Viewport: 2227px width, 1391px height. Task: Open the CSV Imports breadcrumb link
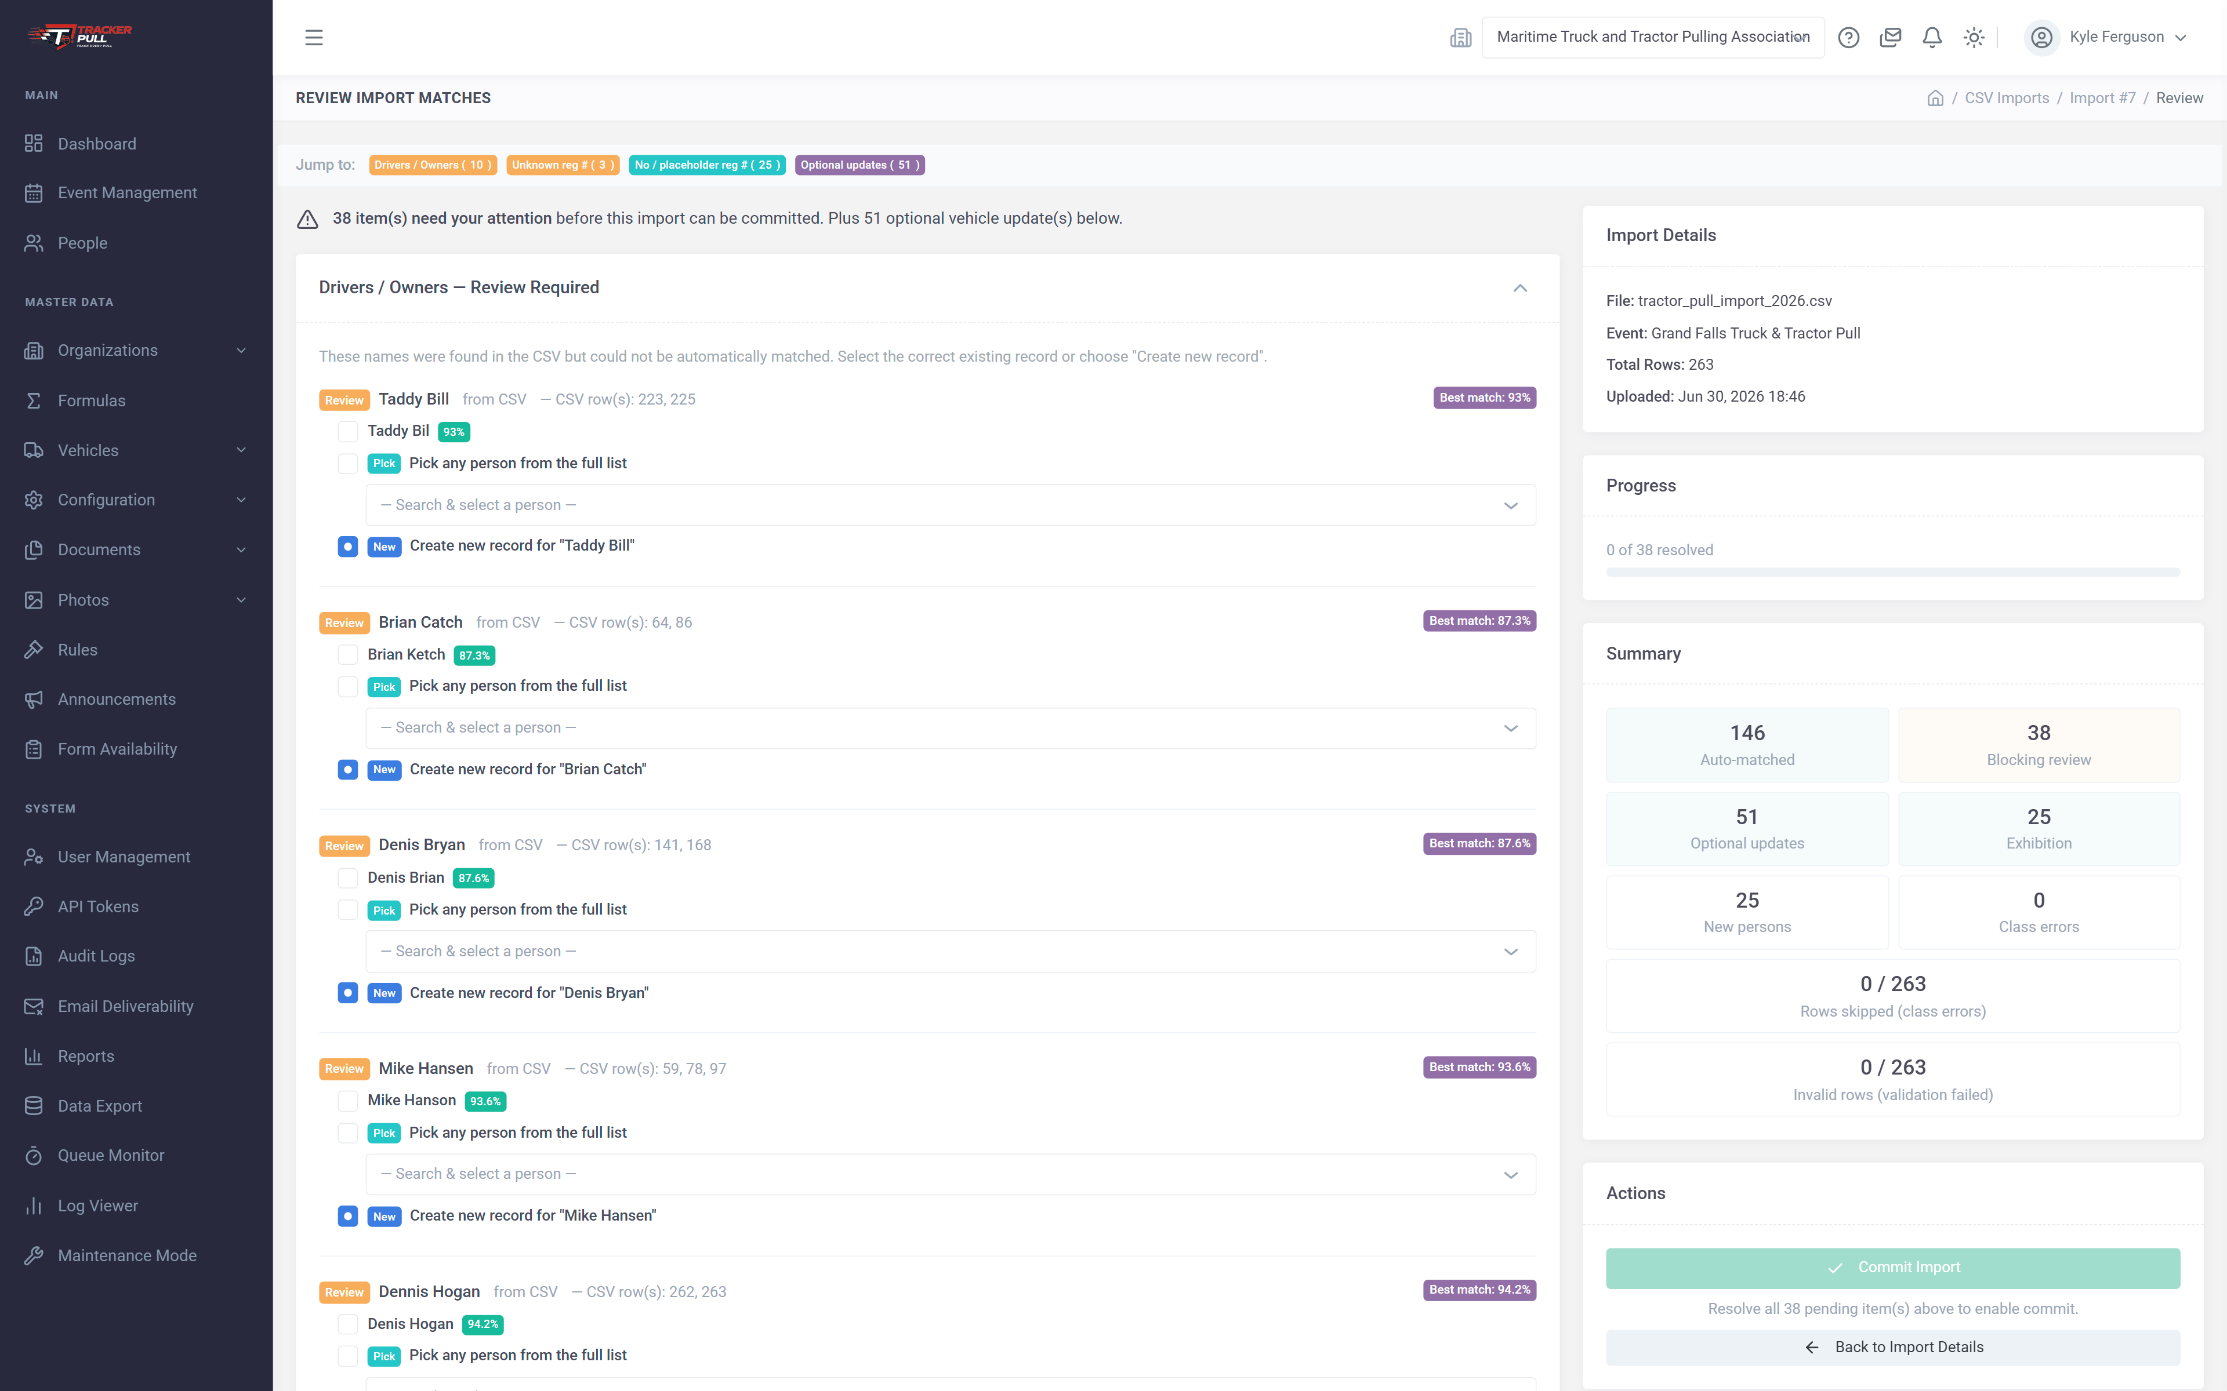(x=2006, y=99)
